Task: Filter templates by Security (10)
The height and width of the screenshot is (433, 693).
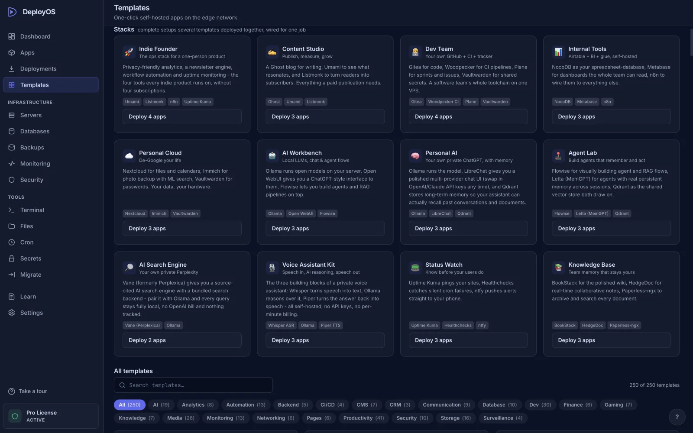Action: [412, 418]
